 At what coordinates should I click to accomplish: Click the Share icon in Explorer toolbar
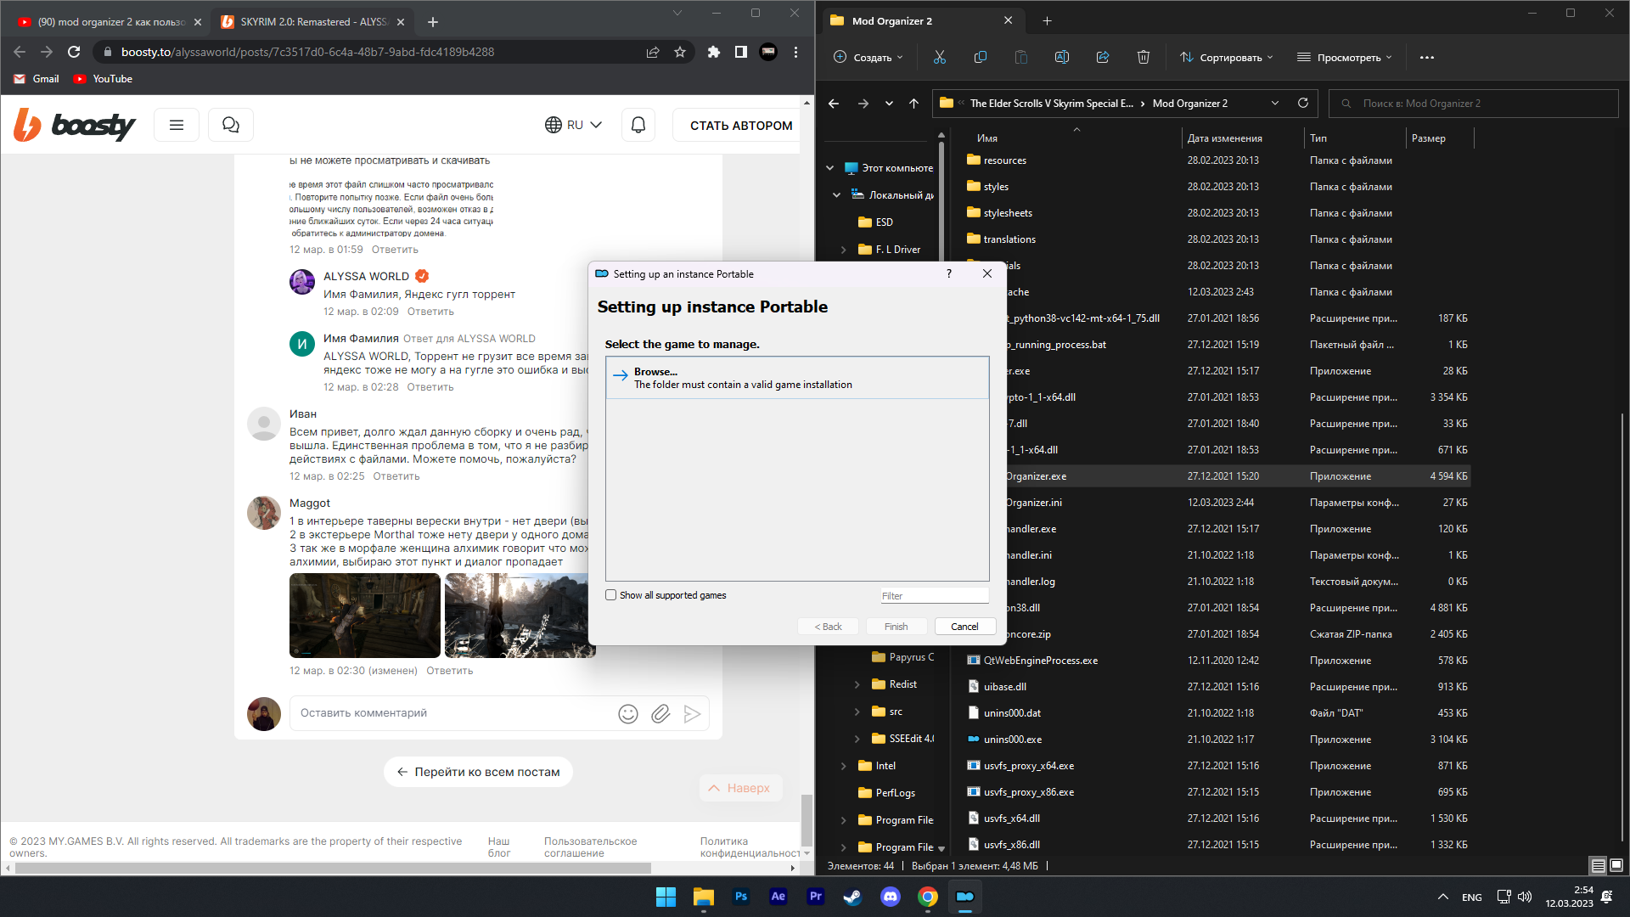pyautogui.click(x=1102, y=57)
